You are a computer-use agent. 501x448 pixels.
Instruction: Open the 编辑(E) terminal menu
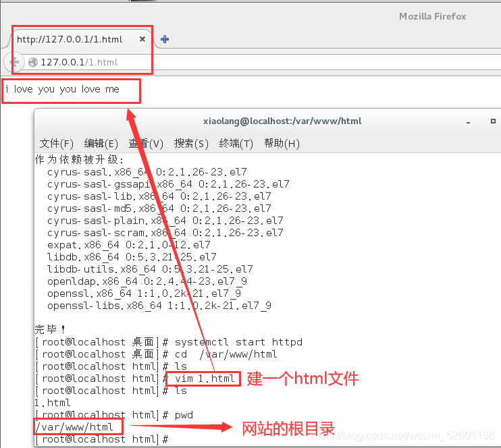click(101, 143)
